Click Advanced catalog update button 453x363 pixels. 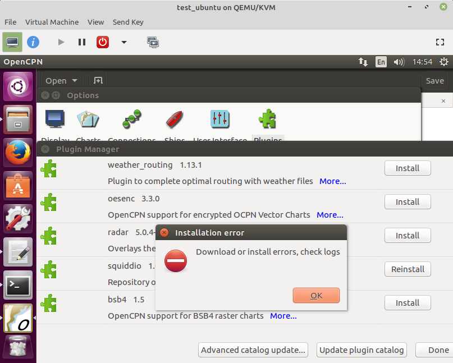pyautogui.click(x=253, y=350)
